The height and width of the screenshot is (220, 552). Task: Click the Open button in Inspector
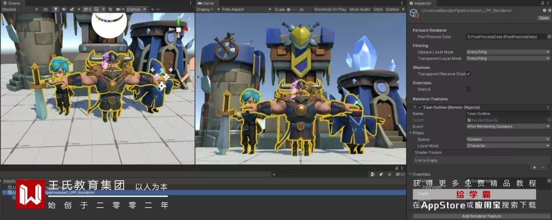pos(543,18)
